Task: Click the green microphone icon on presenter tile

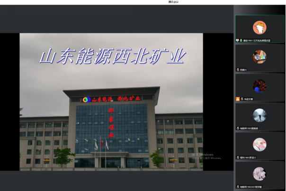Action: pos(241,40)
